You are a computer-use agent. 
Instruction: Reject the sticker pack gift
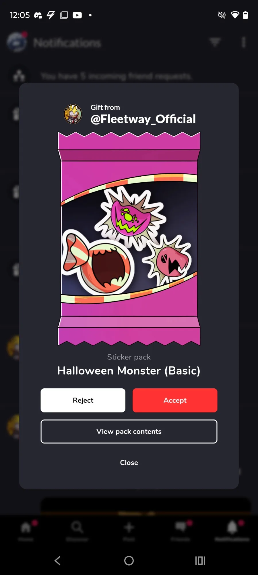pyautogui.click(x=83, y=400)
